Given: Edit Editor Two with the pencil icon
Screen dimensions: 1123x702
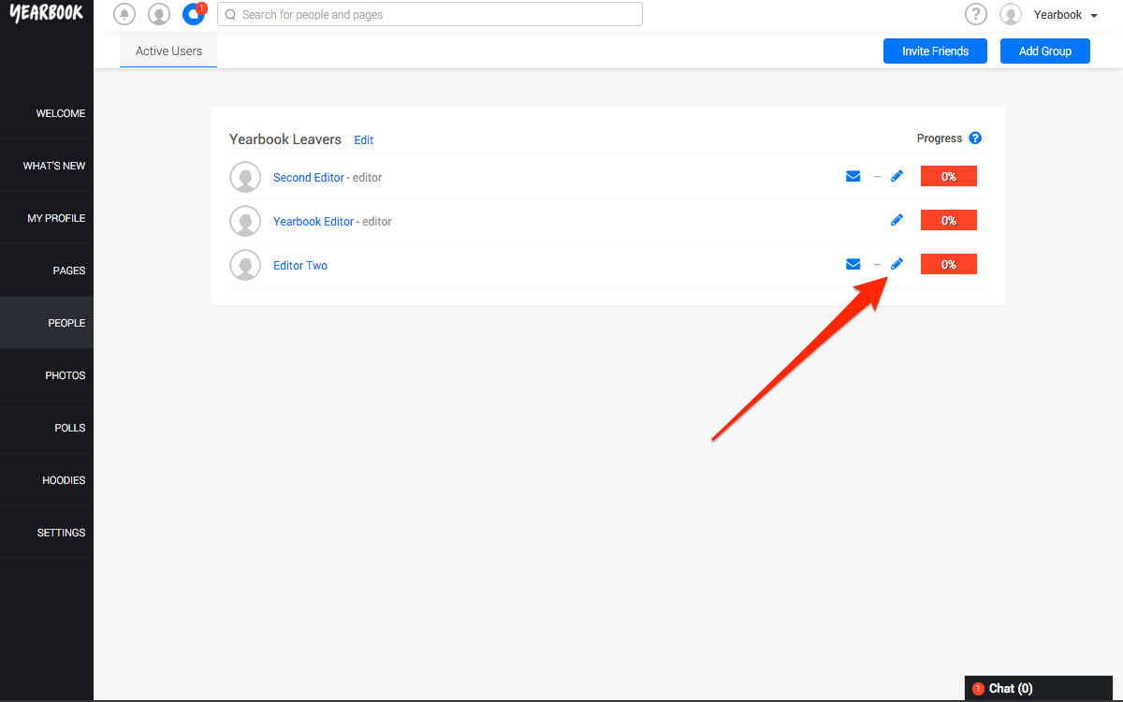Looking at the screenshot, I should [x=897, y=264].
